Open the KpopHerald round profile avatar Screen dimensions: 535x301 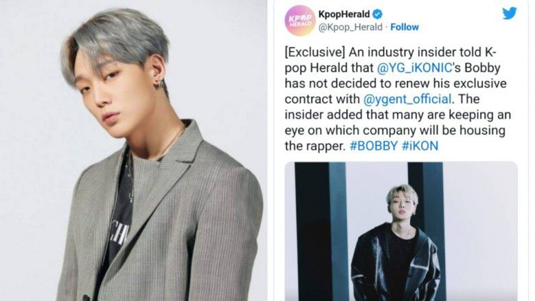point(299,21)
